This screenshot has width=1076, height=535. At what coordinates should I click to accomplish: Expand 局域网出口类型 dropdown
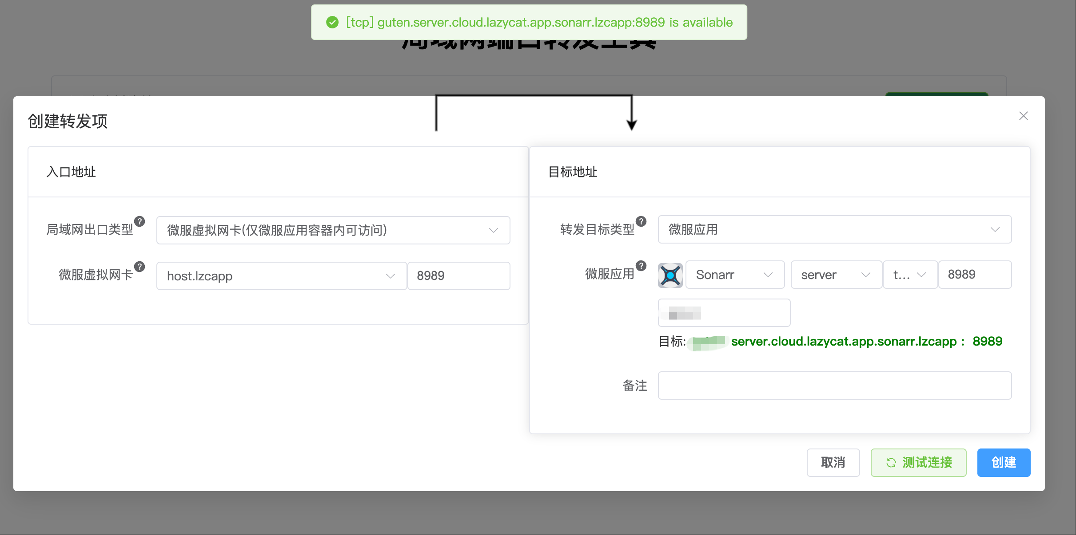coord(333,230)
